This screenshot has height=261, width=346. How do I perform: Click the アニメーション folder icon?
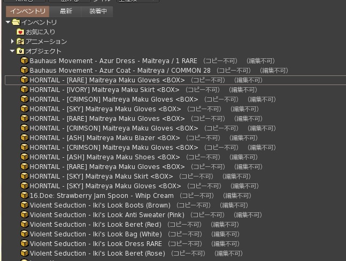[20, 42]
